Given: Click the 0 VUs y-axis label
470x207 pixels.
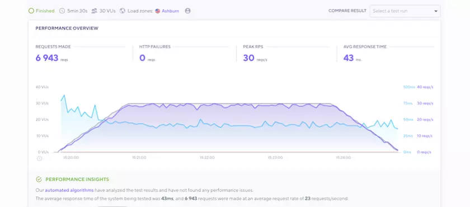Looking at the screenshot, I should (43, 152).
